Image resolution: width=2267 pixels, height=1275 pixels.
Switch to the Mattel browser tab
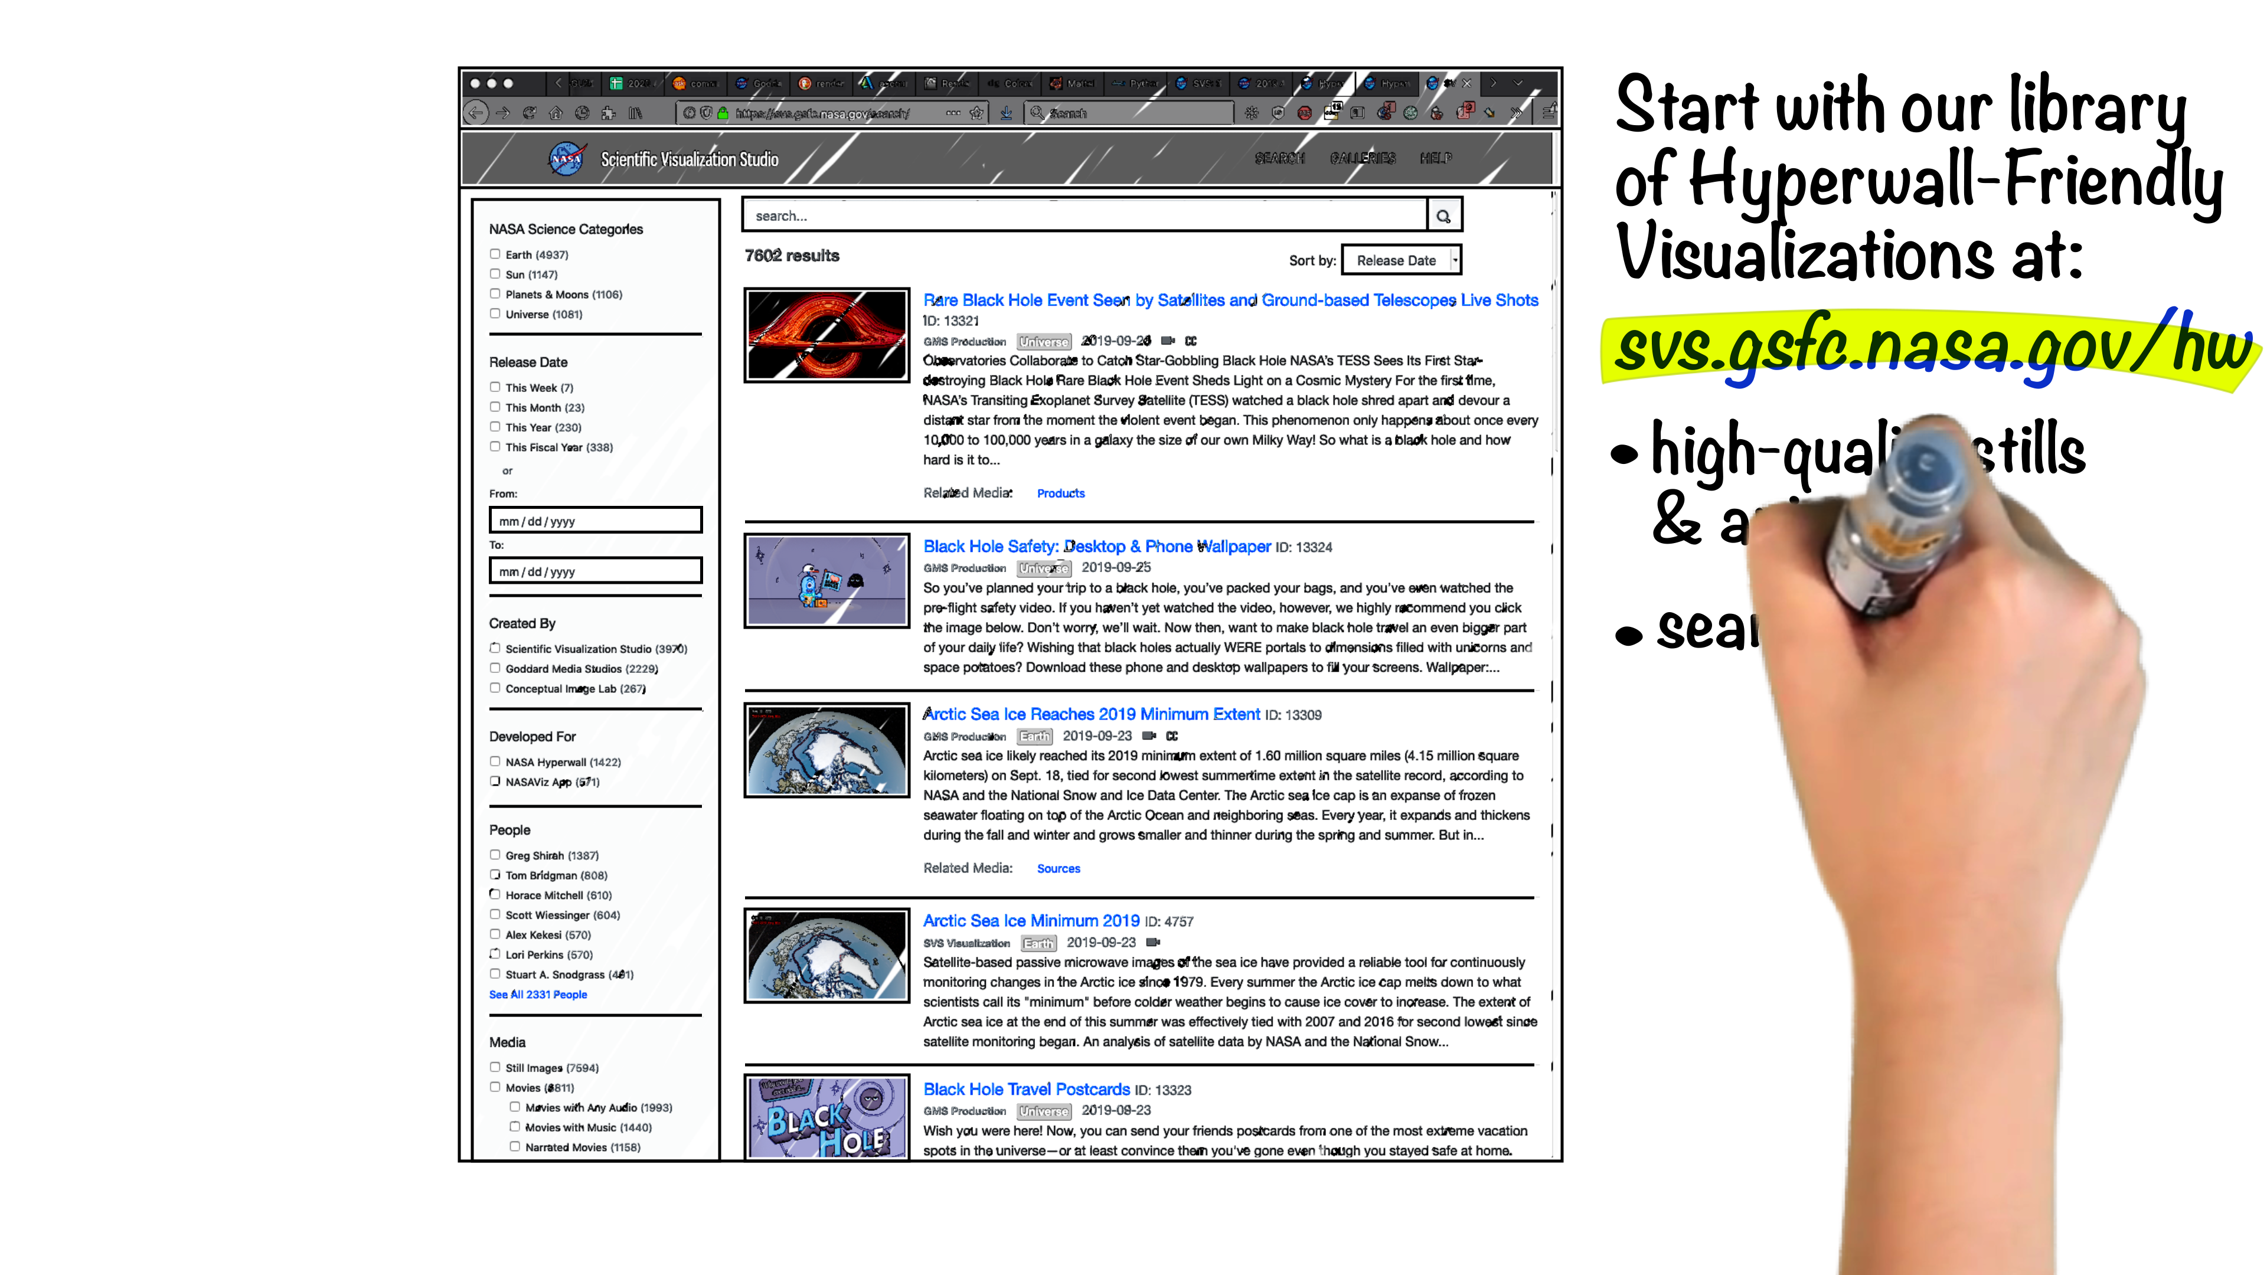click(1073, 83)
